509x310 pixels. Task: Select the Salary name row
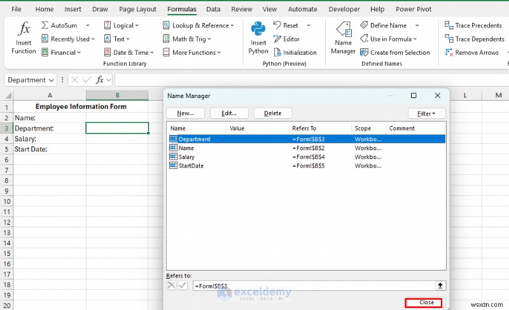(x=307, y=157)
